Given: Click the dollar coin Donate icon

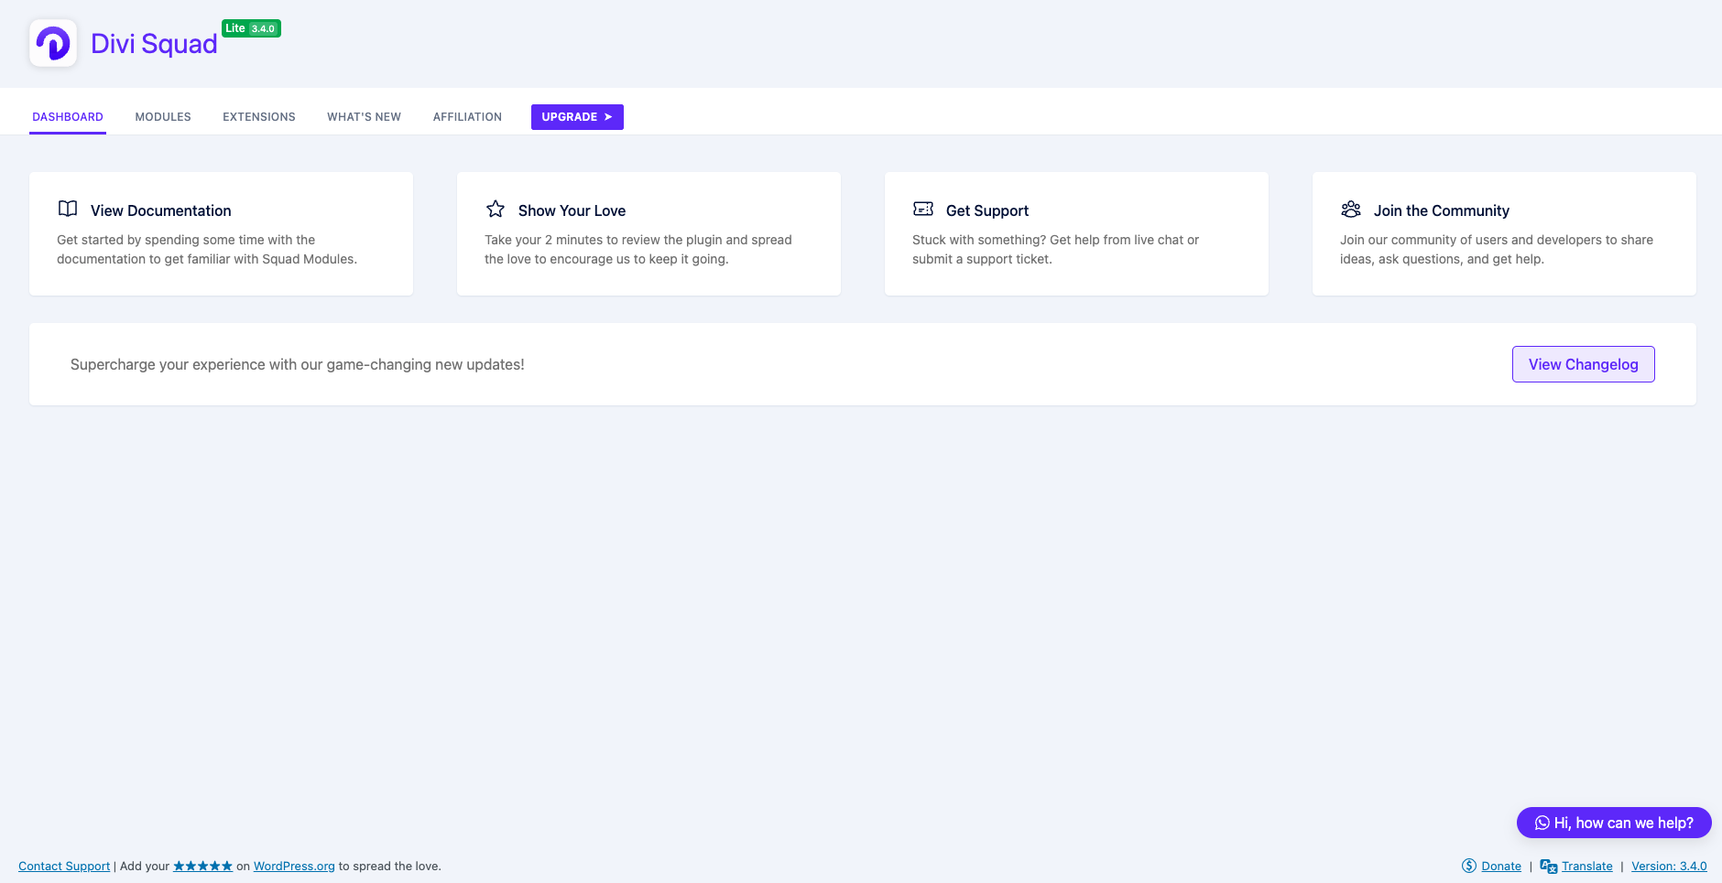Looking at the screenshot, I should tap(1469, 866).
